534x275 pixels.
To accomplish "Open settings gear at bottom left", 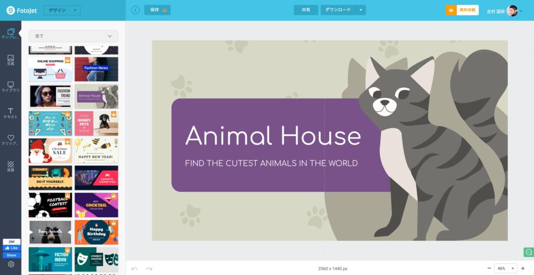I will point(11,264).
